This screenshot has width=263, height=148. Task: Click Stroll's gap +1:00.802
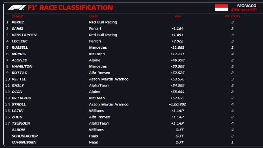coord(178,105)
